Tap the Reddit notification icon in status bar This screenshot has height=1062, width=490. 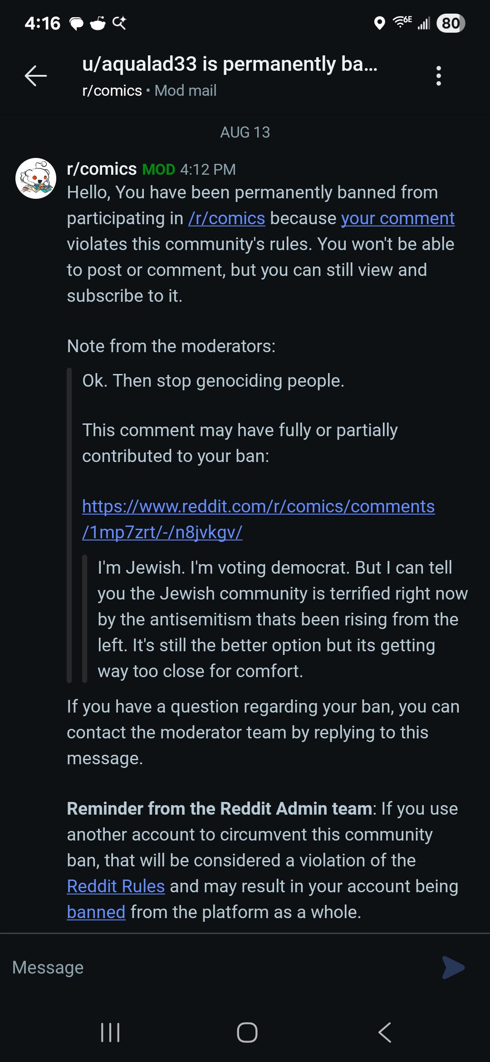pyautogui.click(x=98, y=23)
